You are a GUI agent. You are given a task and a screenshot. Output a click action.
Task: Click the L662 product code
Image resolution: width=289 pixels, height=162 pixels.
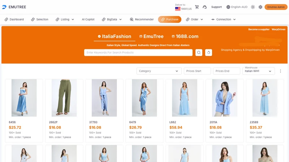click(173, 122)
